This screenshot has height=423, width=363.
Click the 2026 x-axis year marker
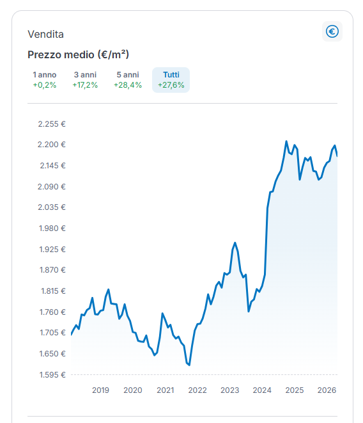click(327, 390)
